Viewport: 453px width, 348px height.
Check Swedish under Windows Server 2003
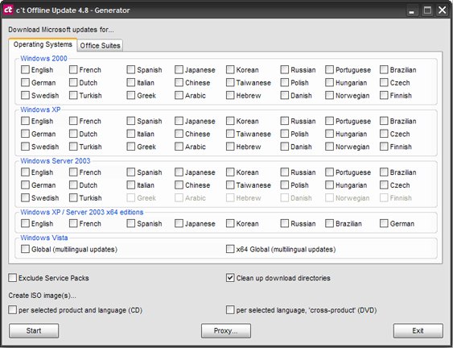click(25, 197)
